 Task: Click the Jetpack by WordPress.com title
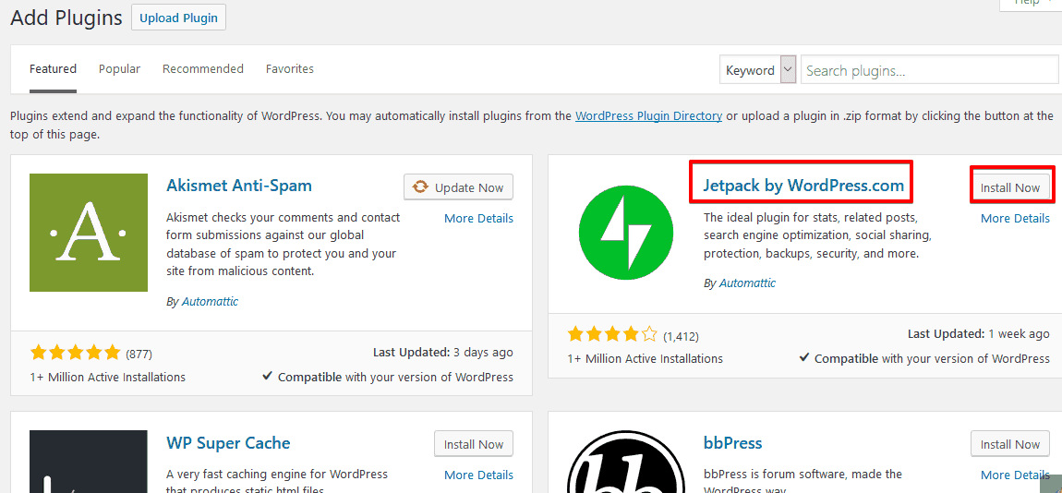(803, 185)
